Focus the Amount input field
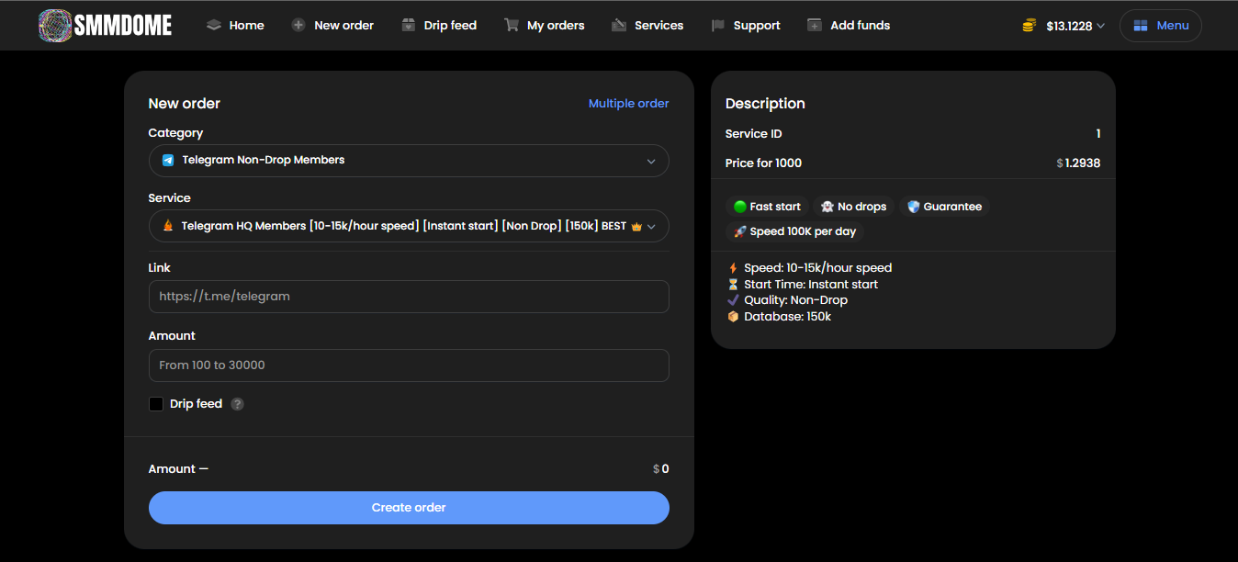Viewport: 1238px width, 562px height. click(409, 365)
